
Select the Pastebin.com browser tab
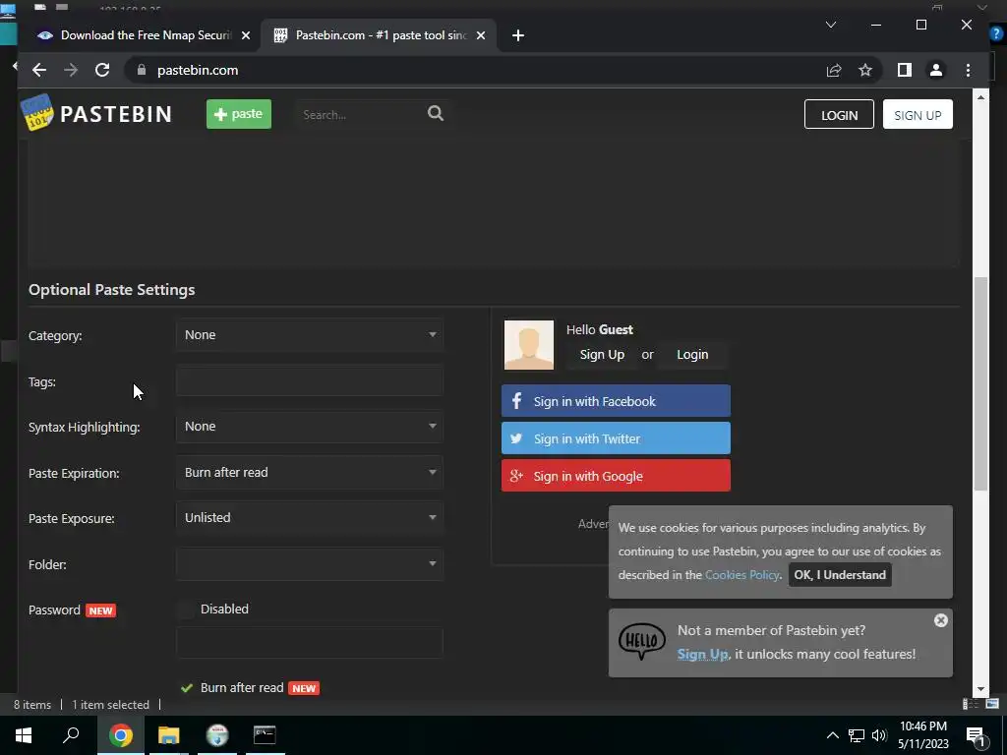tap(378, 35)
